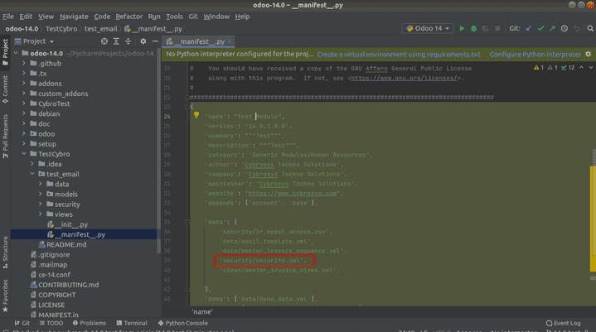Open the Python Console tool window

tap(183, 323)
